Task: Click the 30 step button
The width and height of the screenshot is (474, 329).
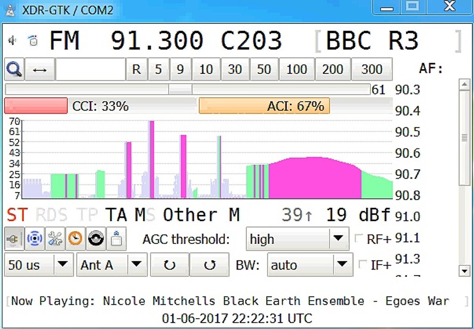Action: (x=235, y=69)
